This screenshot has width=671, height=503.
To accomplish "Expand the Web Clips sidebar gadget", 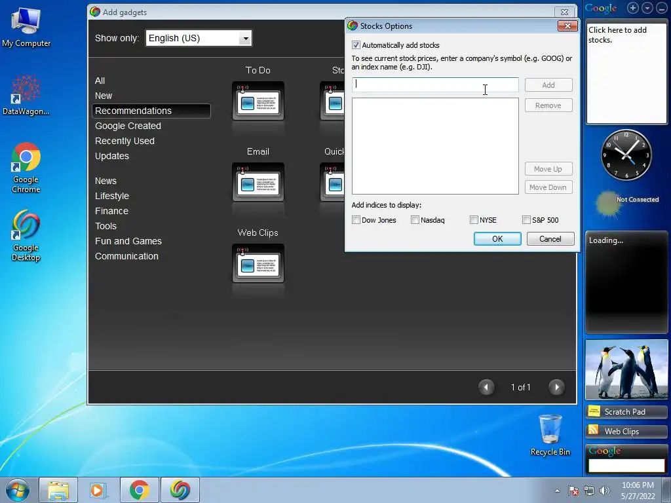I will (626, 431).
